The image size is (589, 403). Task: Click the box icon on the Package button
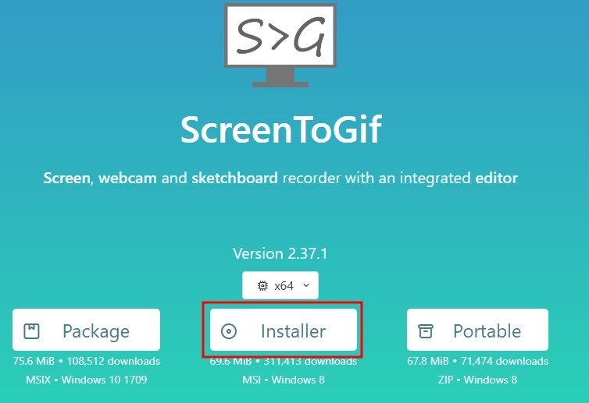tap(31, 331)
